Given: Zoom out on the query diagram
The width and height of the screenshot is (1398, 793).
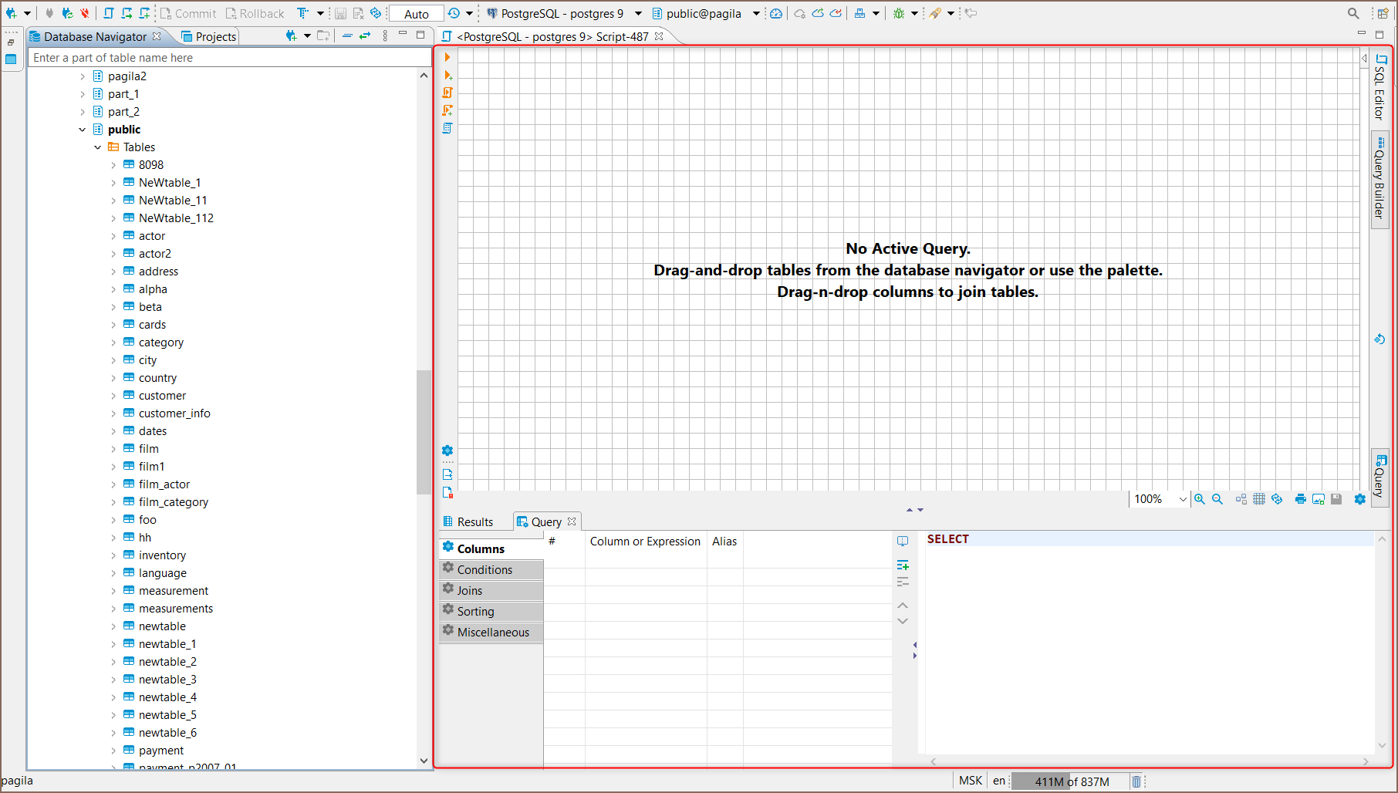Looking at the screenshot, I should point(1217,499).
